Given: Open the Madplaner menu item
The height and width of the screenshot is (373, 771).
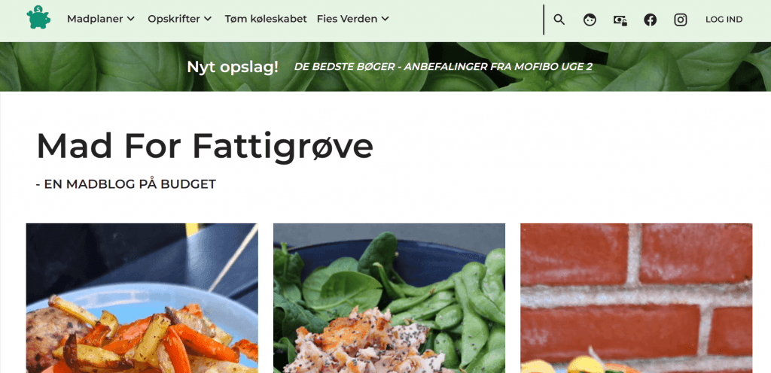Looking at the screenshot, I should click(96, 19).
